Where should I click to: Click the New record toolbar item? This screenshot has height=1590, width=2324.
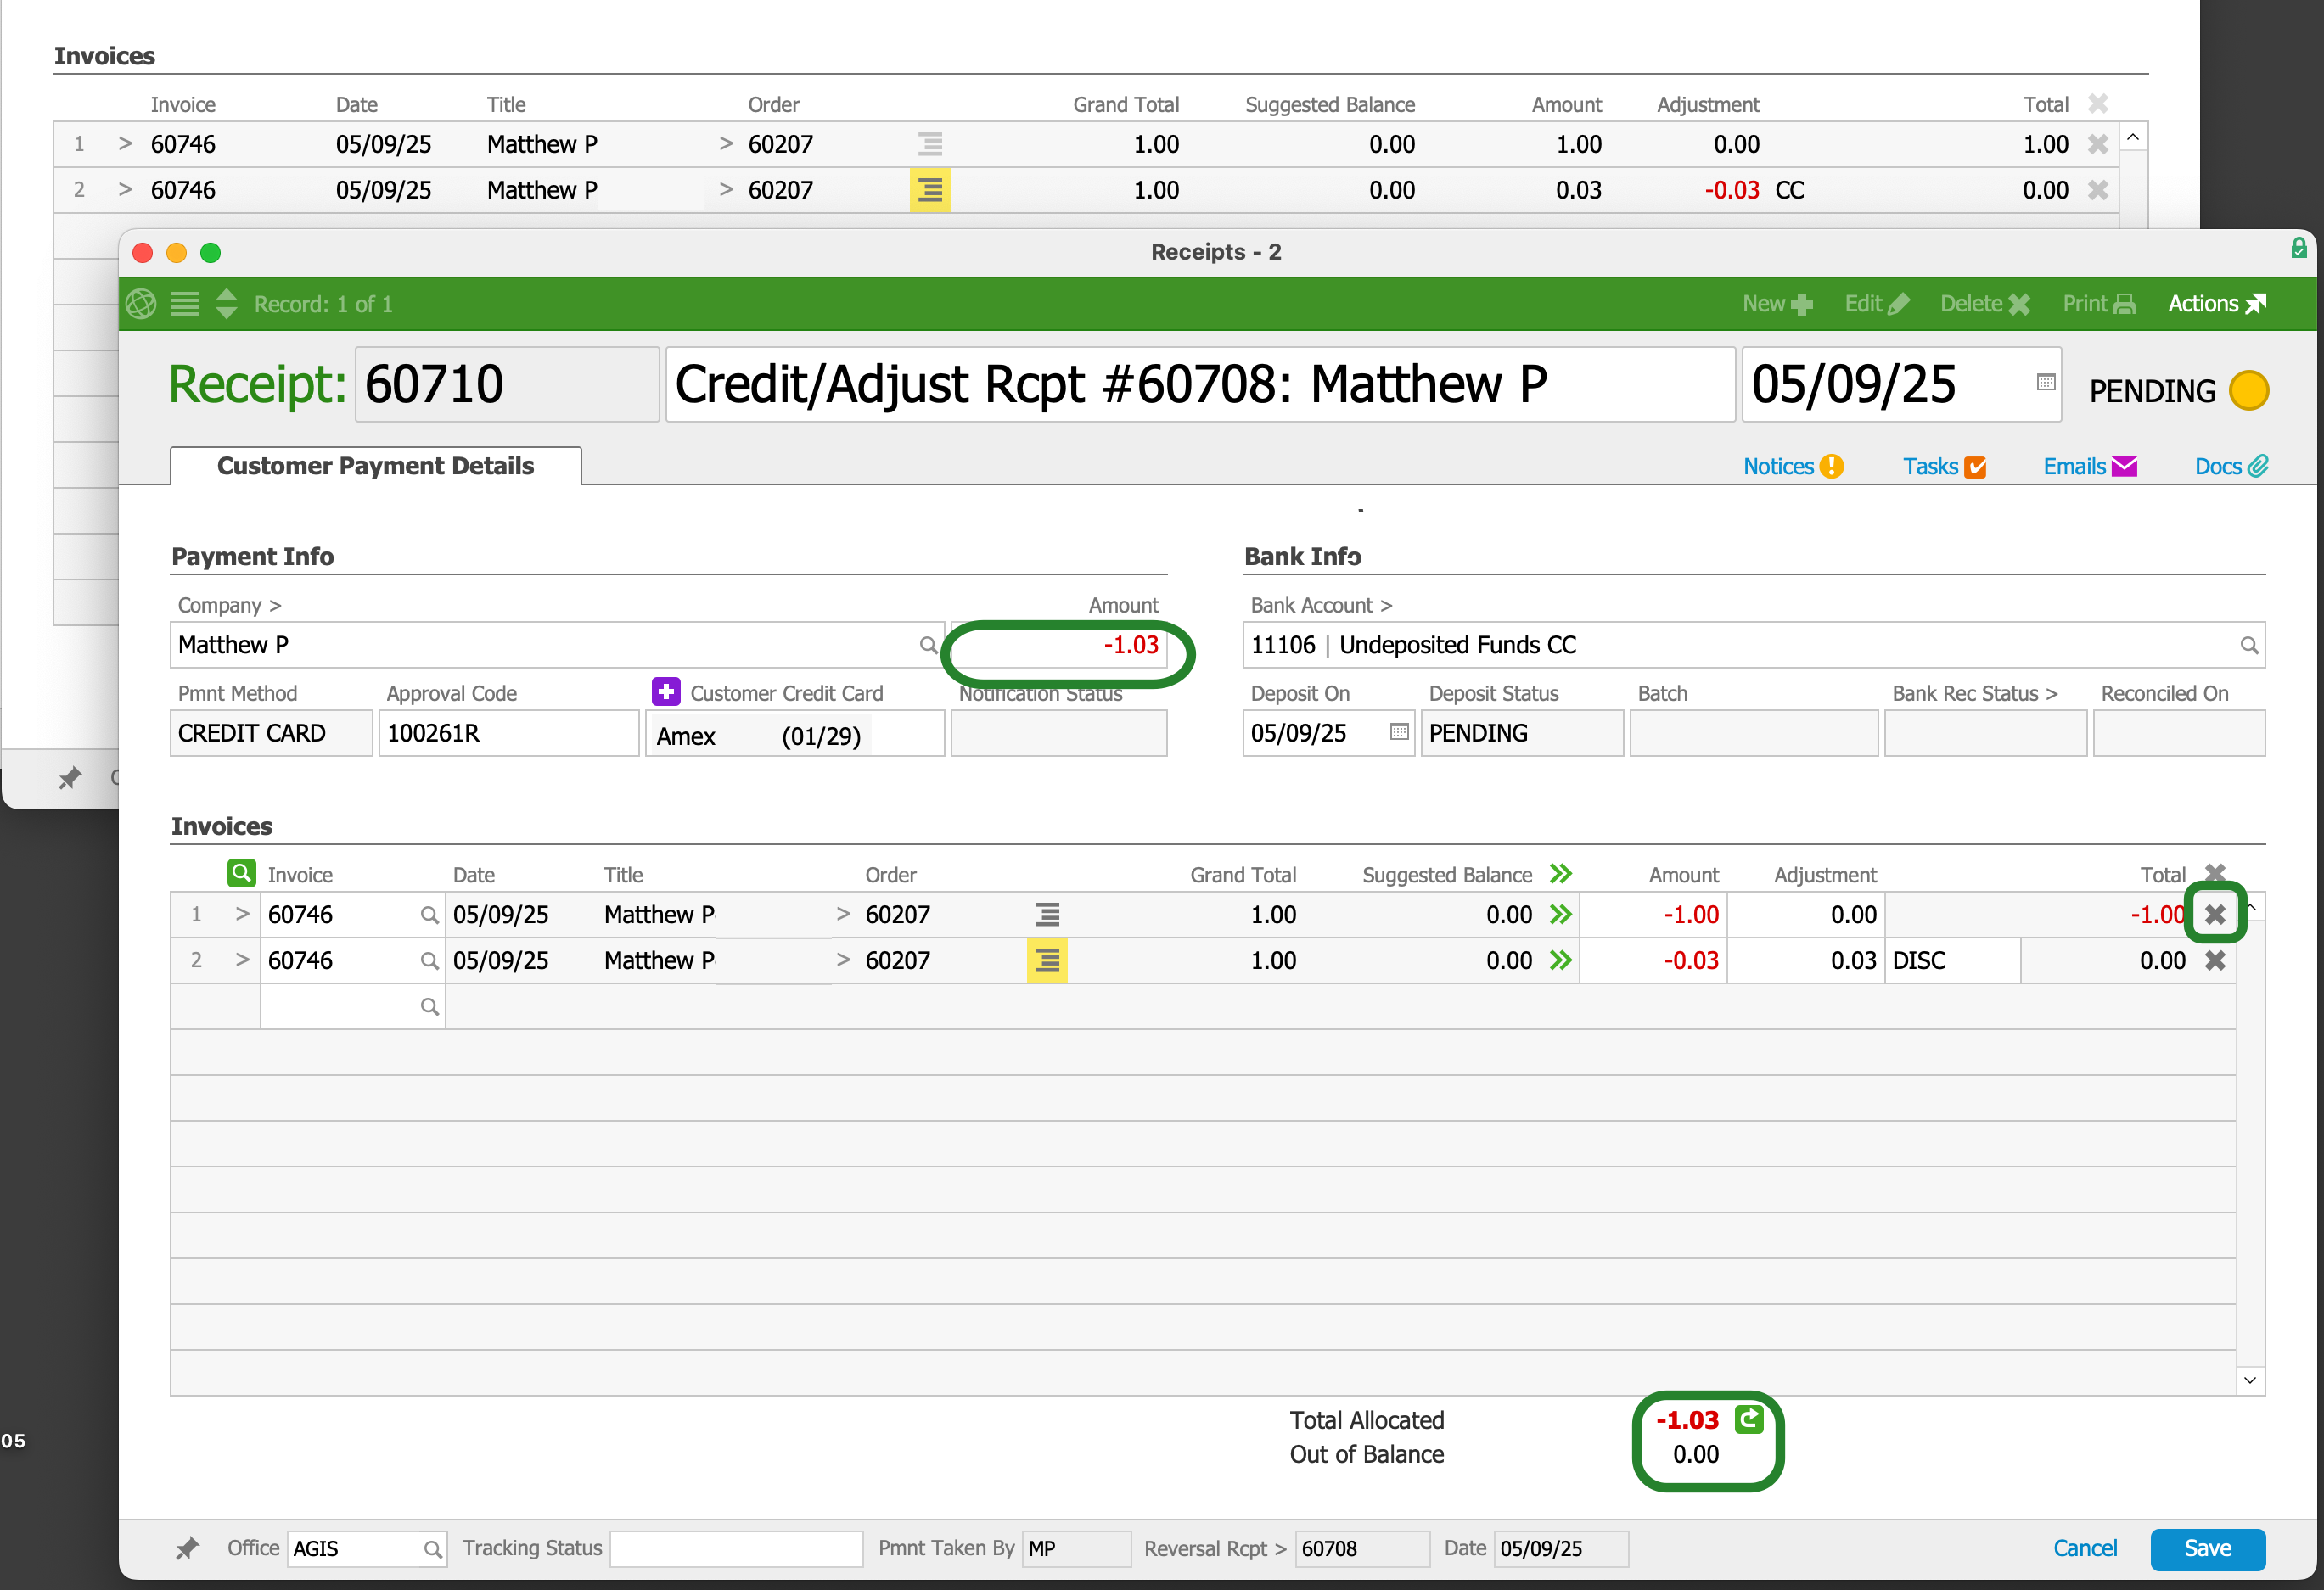(x=1776, y=304)
